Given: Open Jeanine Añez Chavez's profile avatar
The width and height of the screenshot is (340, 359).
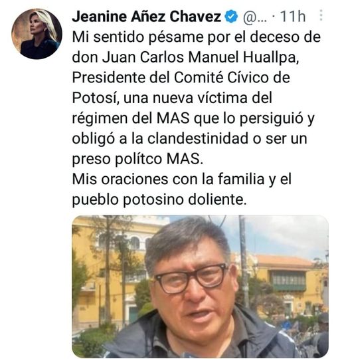Looking at the screenshot, I should coord(37,34).
